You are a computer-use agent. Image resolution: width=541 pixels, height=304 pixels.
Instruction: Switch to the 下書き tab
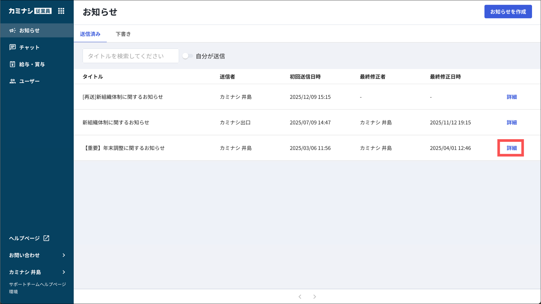[123, 34]
